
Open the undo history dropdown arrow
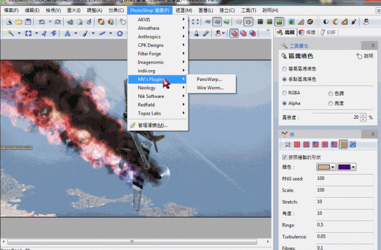click(x=50, y=22)
